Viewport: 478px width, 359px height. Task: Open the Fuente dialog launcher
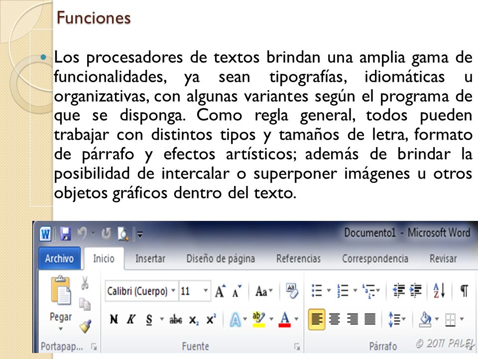tap(297, 347)
